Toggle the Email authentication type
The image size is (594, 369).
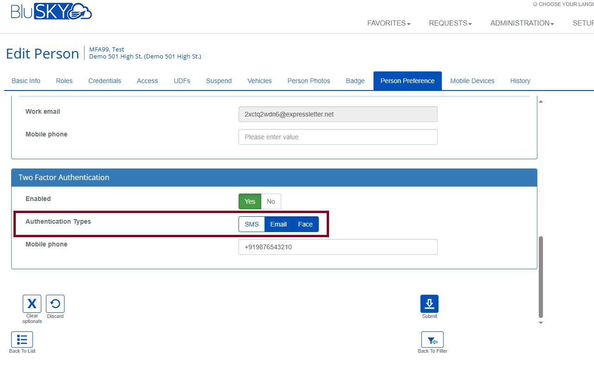coord(278,224)
